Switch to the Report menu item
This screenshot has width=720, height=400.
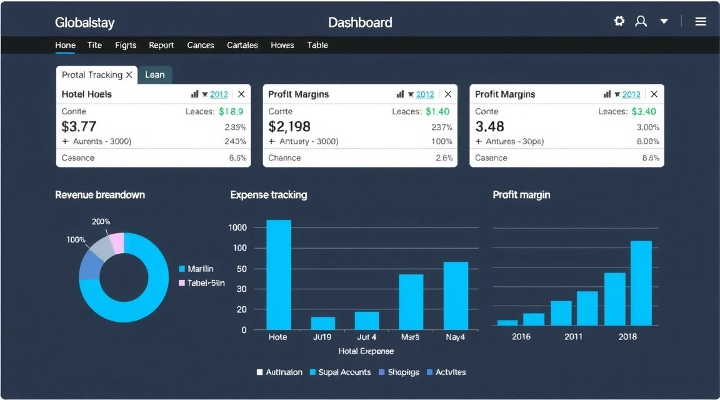coord(161,45)
